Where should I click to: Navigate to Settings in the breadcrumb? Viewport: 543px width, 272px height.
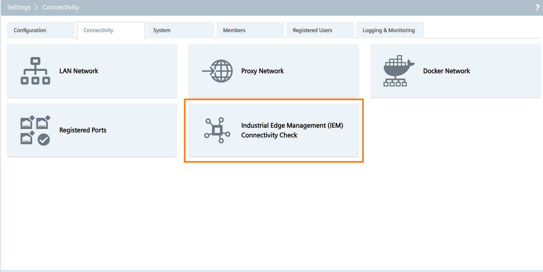click(x=19, y=7)
